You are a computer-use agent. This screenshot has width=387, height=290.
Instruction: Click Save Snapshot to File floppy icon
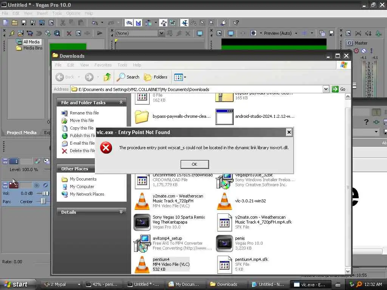[331, 33]
